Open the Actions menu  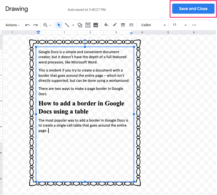tap(13, 25)
